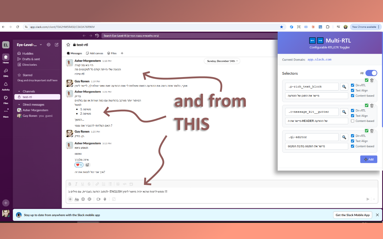
Task: Open Files in the Slack left rail
Action: coord(6,99)
